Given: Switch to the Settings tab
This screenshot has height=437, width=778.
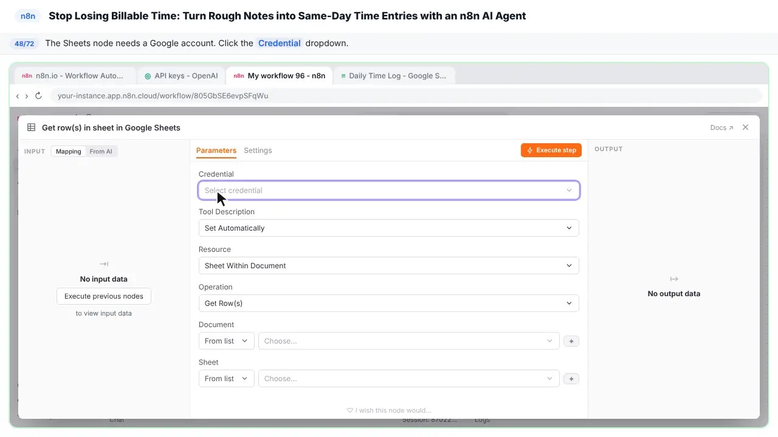Looking at the screenshot, I should point(258,151).
